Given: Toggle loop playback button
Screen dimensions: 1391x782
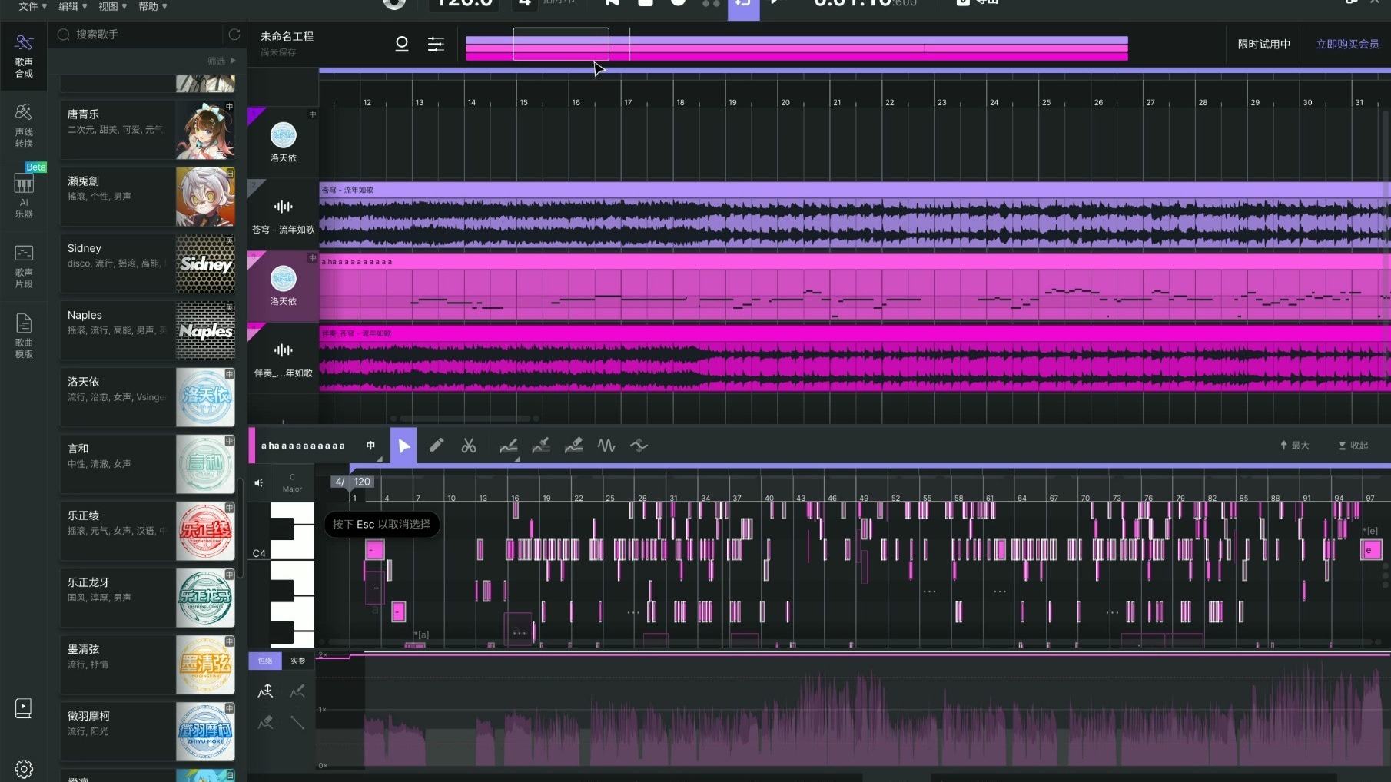Looking at the screenshot, I should click(x=743, y=6).
